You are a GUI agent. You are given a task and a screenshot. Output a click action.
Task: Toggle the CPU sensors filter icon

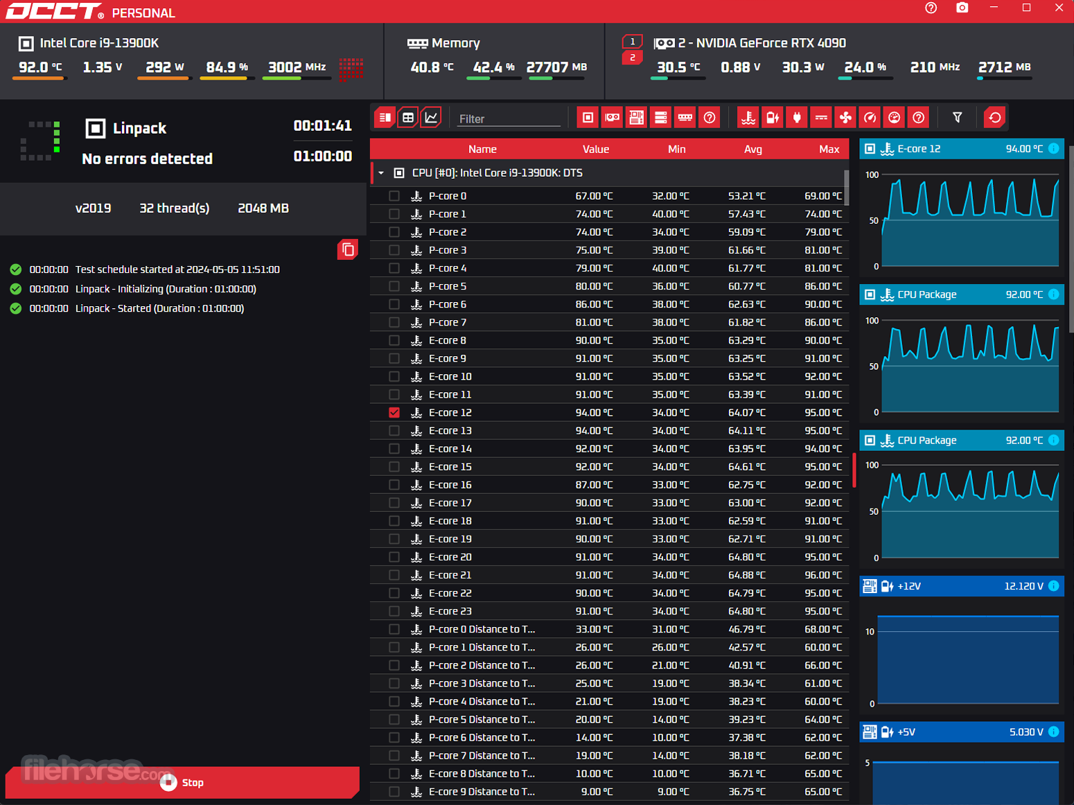(x=588, y=118)
